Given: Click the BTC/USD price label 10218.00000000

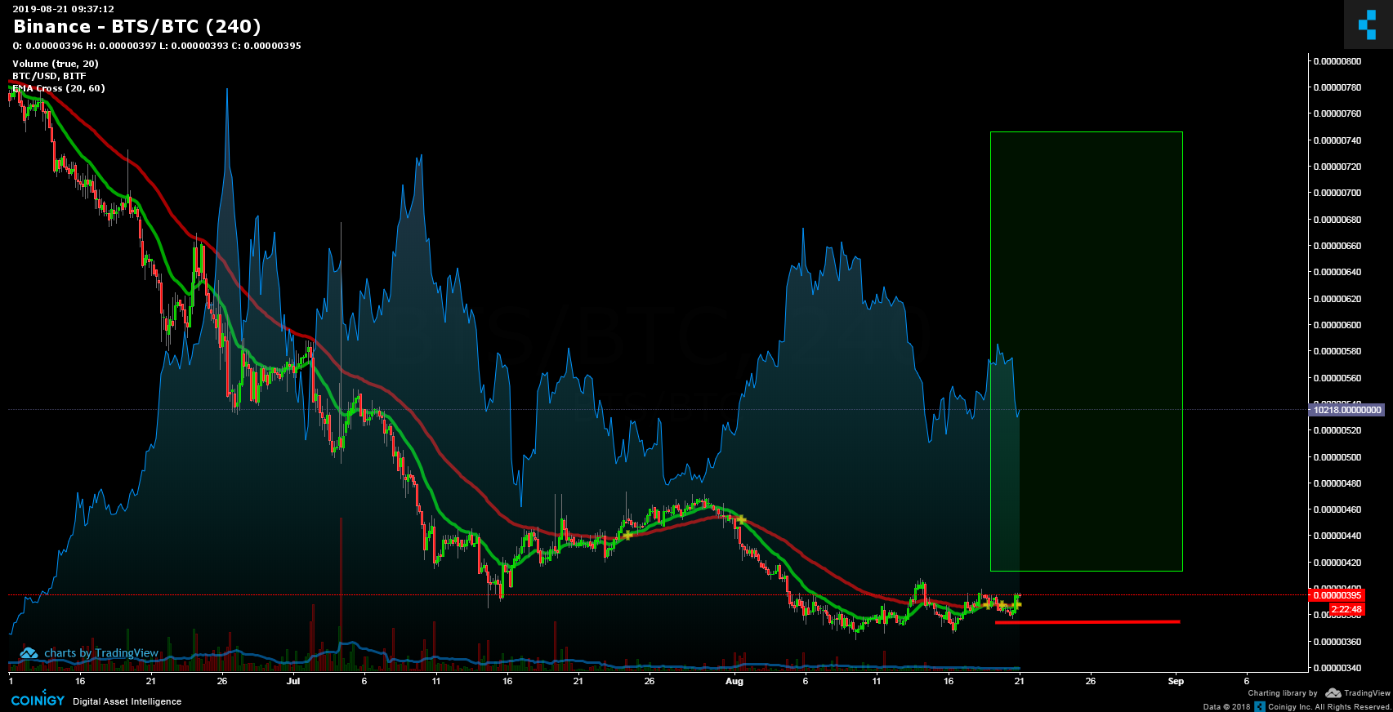Looking at the screenshot, I should pyautogui.click(x=1346, y=410).
